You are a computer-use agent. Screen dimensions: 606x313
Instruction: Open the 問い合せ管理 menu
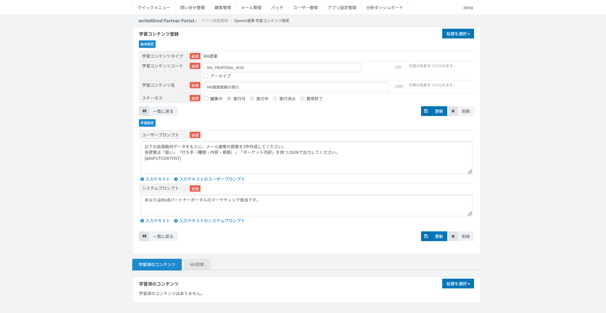tap(193, 8)
